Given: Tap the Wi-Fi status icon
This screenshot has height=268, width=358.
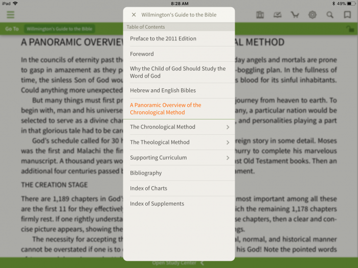Looking at the screenshot, I should click(x=15, y=4).
